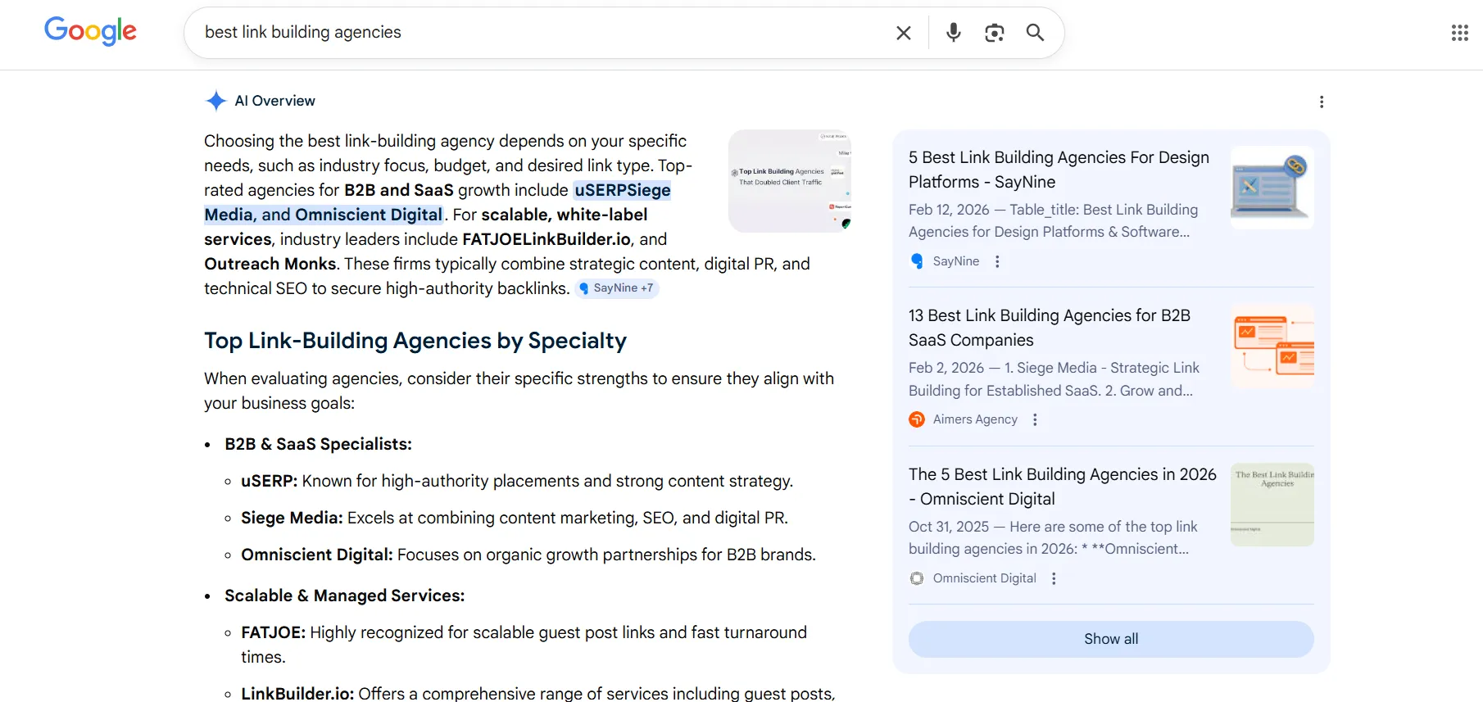The height and width of the screenshot is (702, 1483).
Task: Click the highlighted 'uSERPSiege Media, and Omniscient Digital' text
Action: coord(438,202)
